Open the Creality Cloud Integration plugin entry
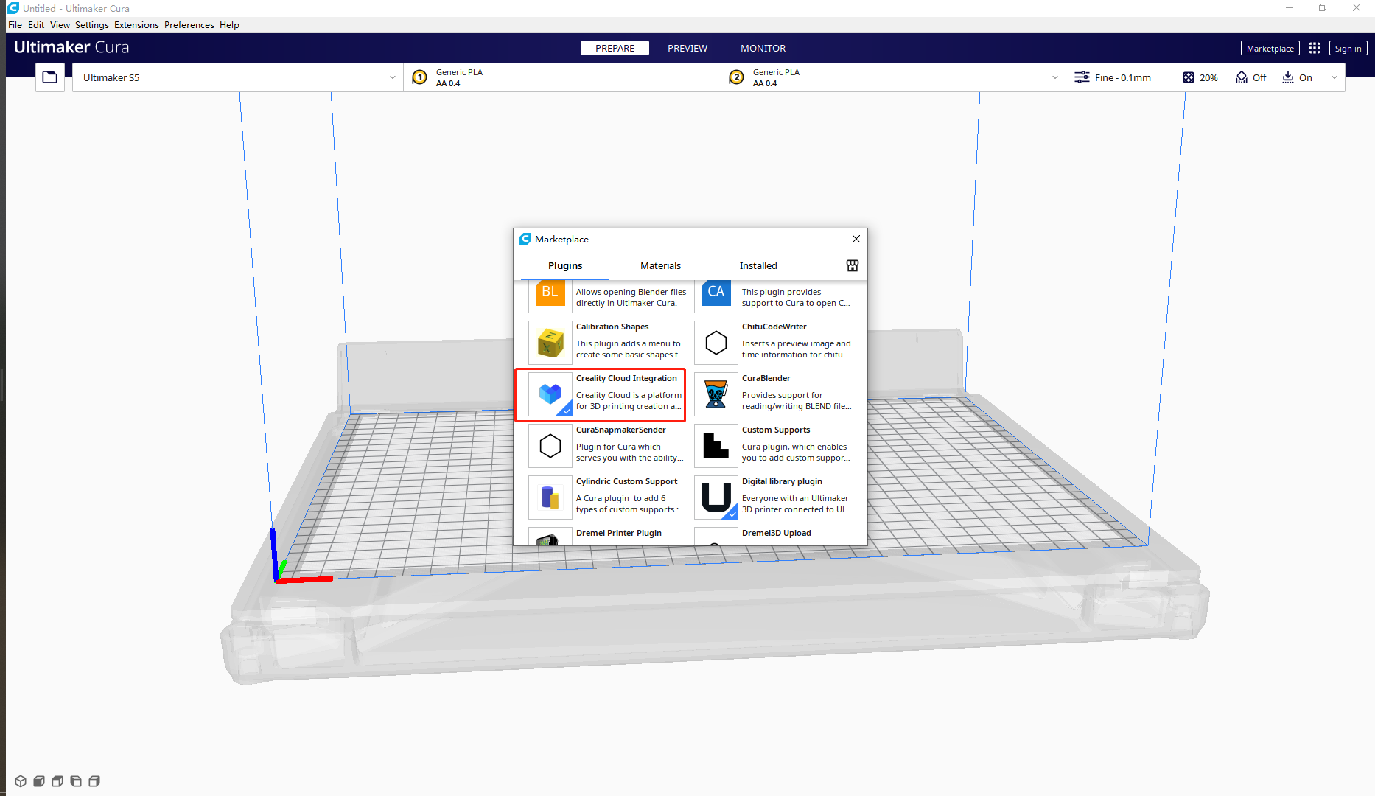The height and width of the screenshot is (796, 1375). pyautogui.click(x=601, y=394)
